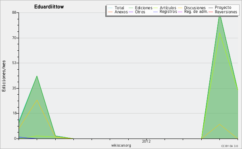Screen dimensions: 242x149
Task: Select the 'Reg. de adm.' legend entry
Action: (x=196, y=12)
